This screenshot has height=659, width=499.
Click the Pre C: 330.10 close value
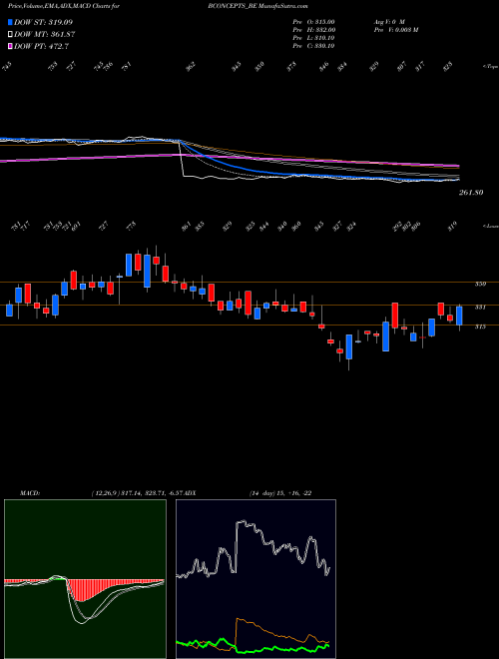click(x=313, y=46)
